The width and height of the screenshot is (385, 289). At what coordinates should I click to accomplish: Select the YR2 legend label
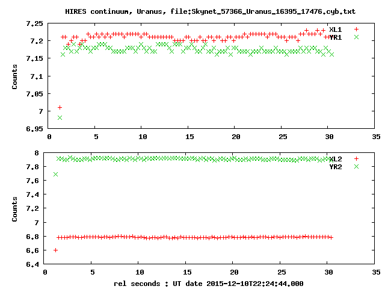click(x=336, y=167)
